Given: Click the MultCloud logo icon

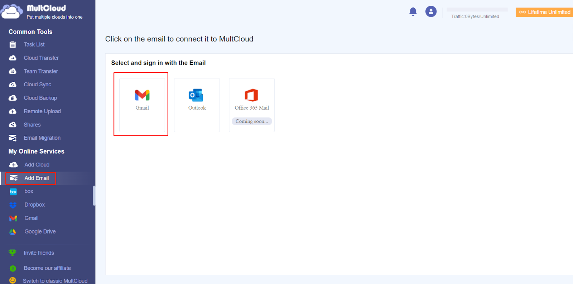Looking at the screenshot, I should (x=12, y=11).
